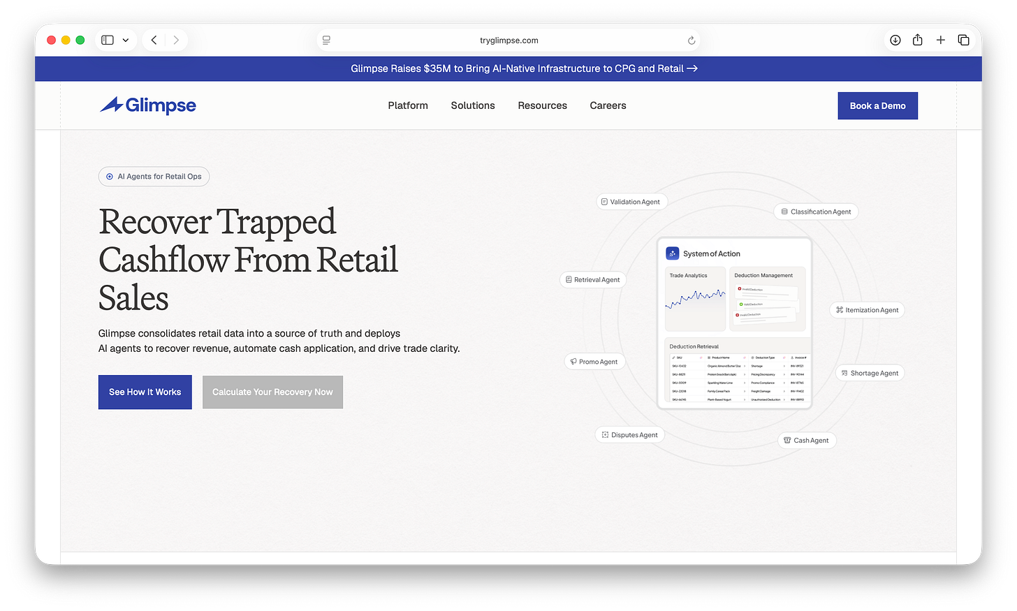Click the page reader icon in address bar
The width and height of the screenshot is (1017, 611).
pyautogui.click(x=326, y=41)
